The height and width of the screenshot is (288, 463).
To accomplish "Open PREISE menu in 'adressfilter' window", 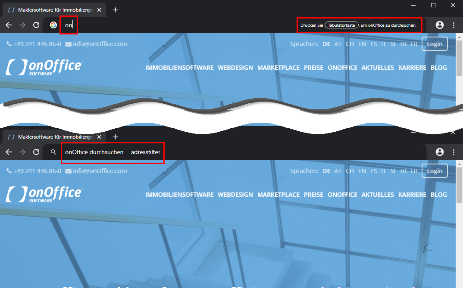I will click(313, 195).
